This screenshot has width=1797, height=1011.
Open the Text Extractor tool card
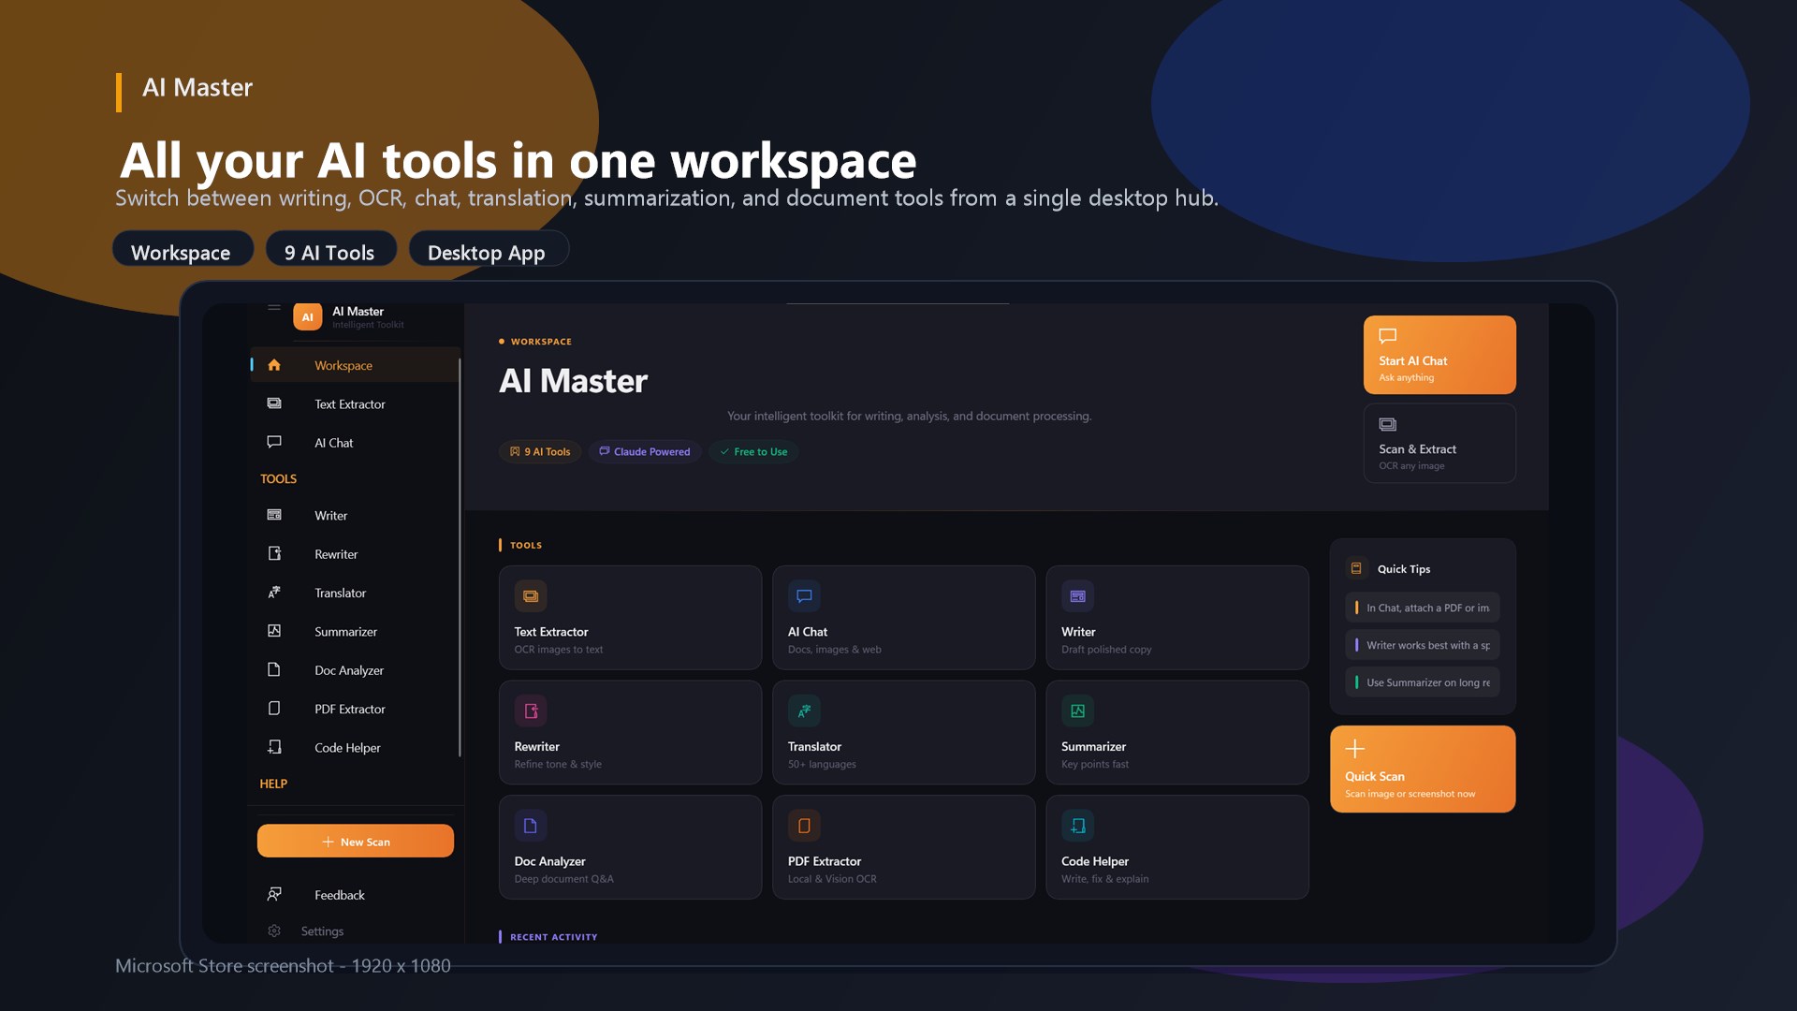(630, 617)
